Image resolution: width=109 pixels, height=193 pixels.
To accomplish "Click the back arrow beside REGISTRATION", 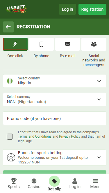I will click(x=8, y=27).
